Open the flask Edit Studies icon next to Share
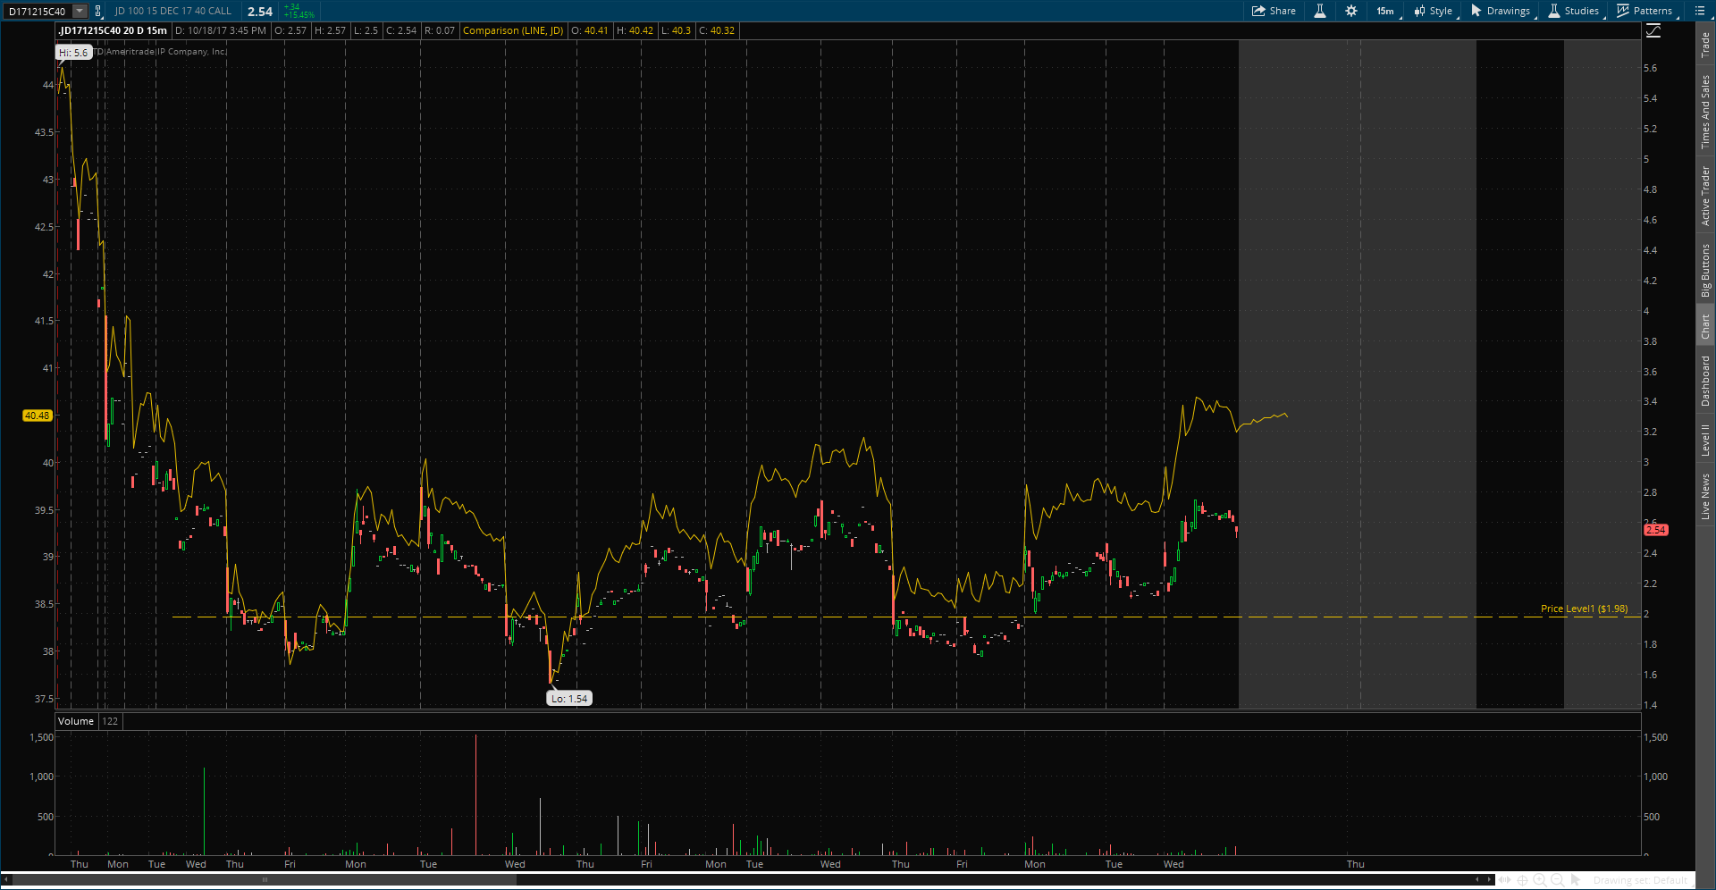Viewport: 1716px width, 890px height. click(x=1319, y=11)
